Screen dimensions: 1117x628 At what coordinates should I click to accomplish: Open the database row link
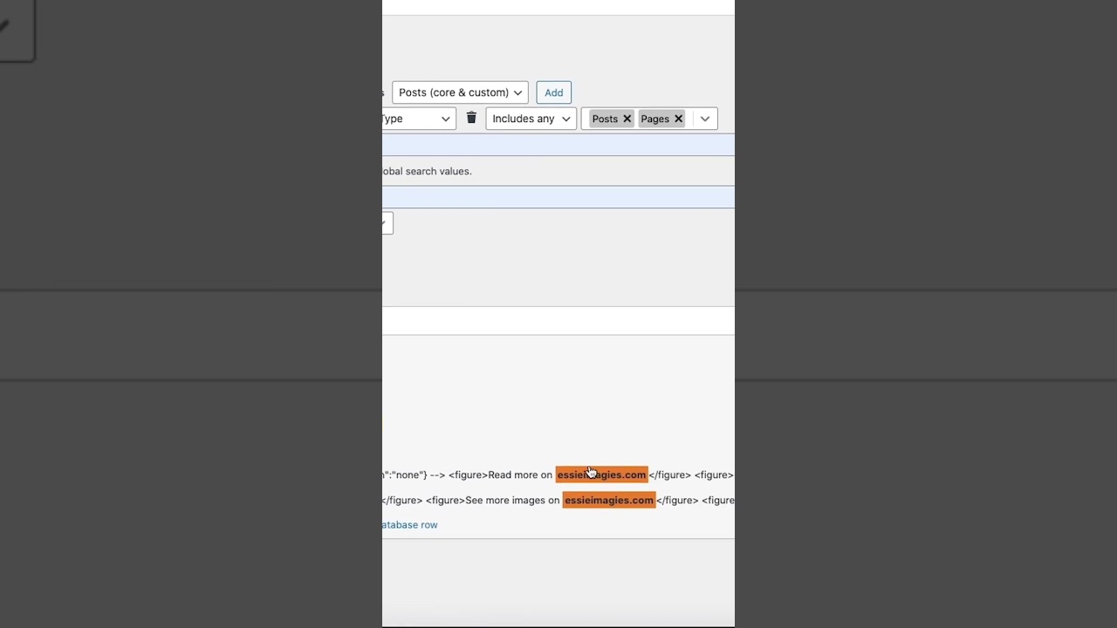point(410,525)
